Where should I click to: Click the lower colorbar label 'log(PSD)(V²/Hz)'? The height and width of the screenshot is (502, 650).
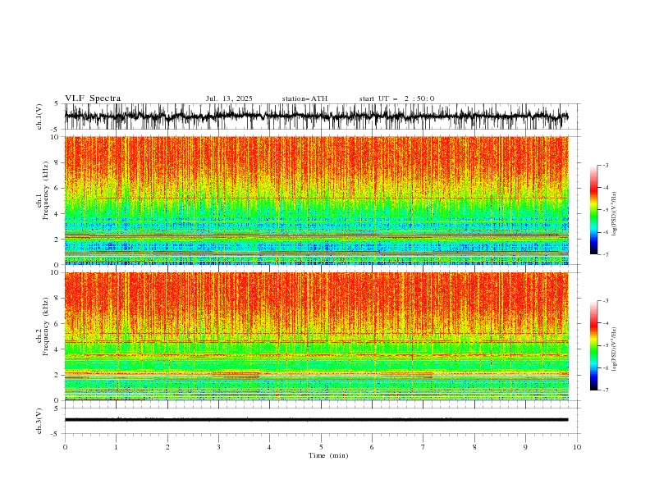tap(614, 349)
